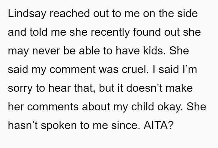218x148 pixels.
Task: Click the word "comment" in the fourth line
Action: (73, 70)
